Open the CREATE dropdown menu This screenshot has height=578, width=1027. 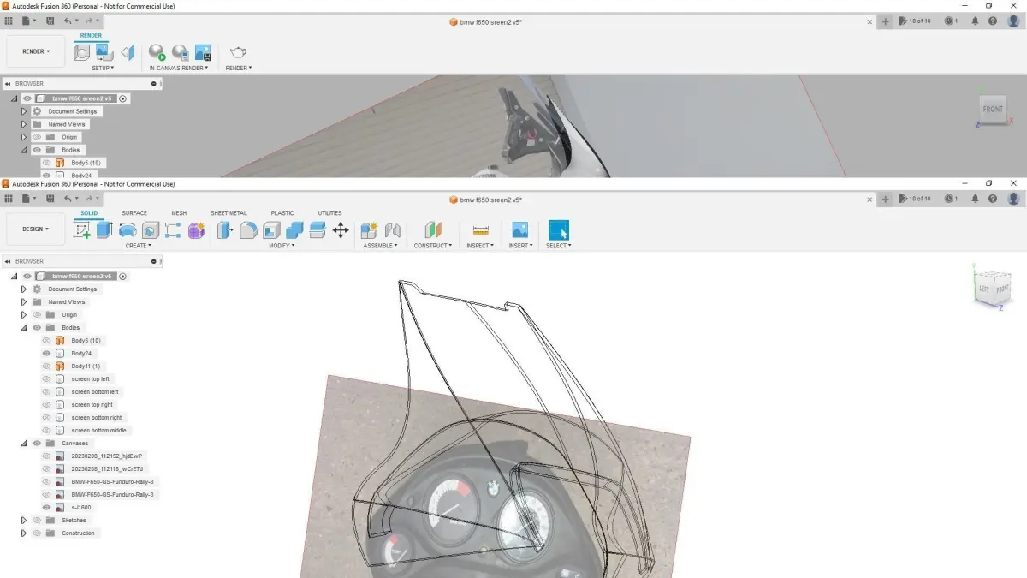(139, 246)
